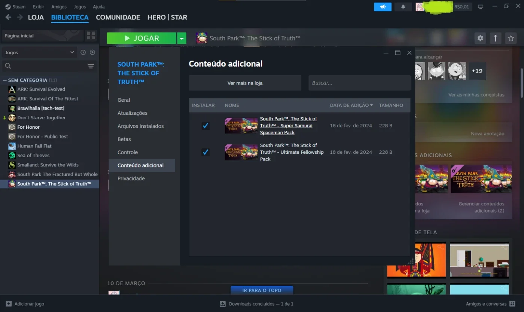
Task: Open the Exibir menu
Action: click(x=38, y=7)
